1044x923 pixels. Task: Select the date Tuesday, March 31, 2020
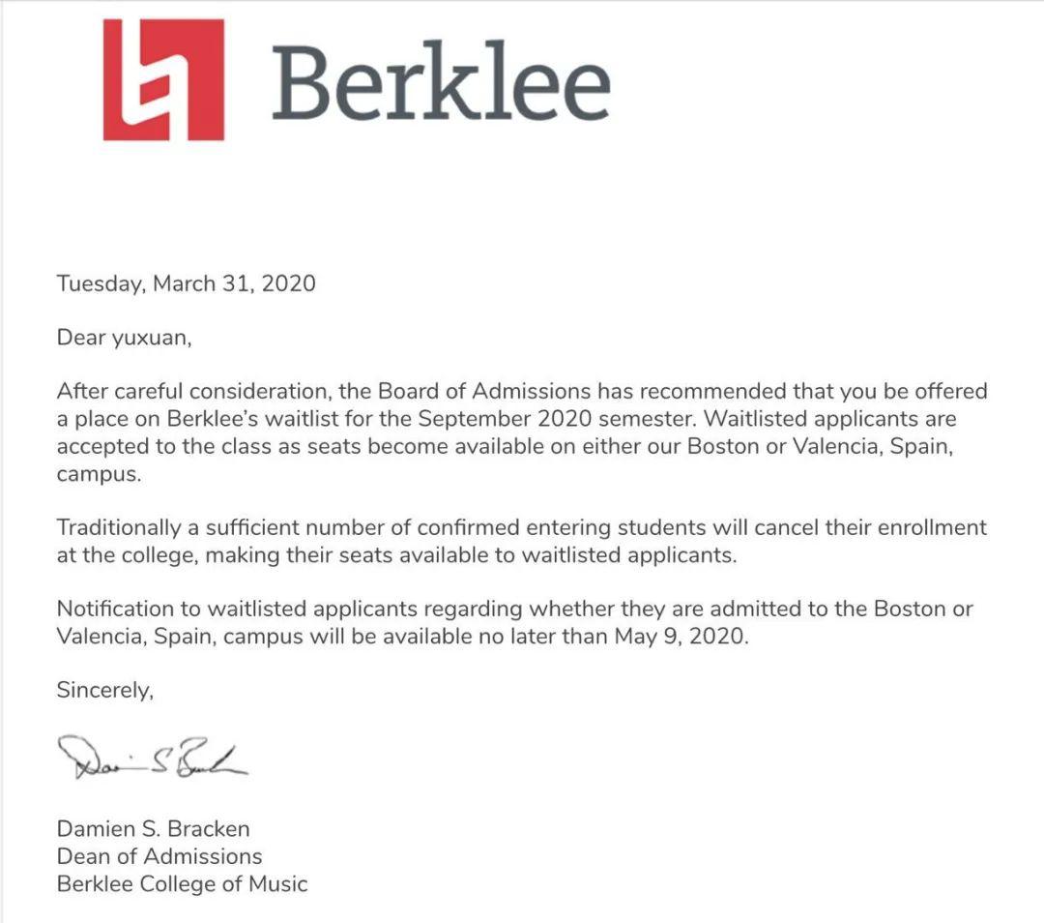186,283
